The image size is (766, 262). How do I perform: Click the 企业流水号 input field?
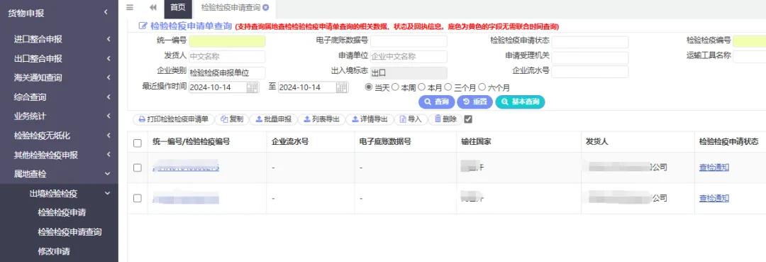pos(590,72)
